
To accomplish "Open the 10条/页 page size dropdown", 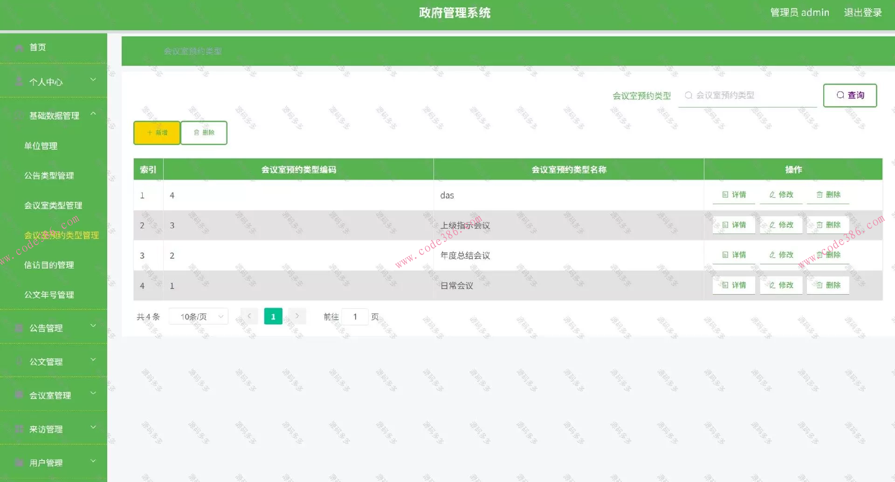I will (x=198, y=316).
